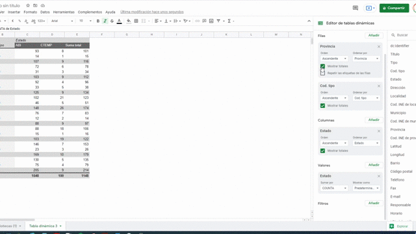The image size is (416, 234).
Task: Uncheck Mostrar totales under Provincia
Action: click(x=322, y=66)
